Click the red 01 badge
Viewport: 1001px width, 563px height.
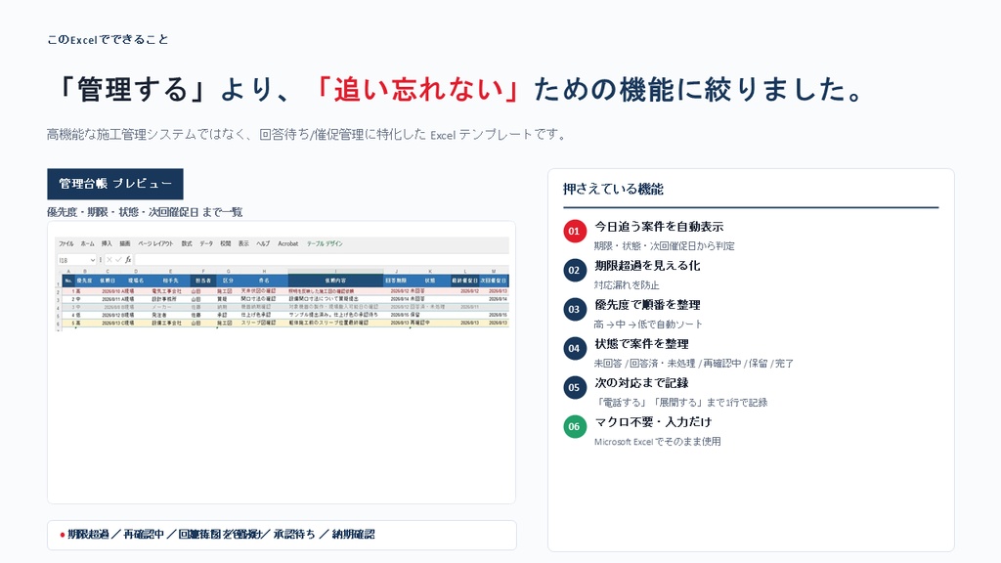[x=574, y=231]
